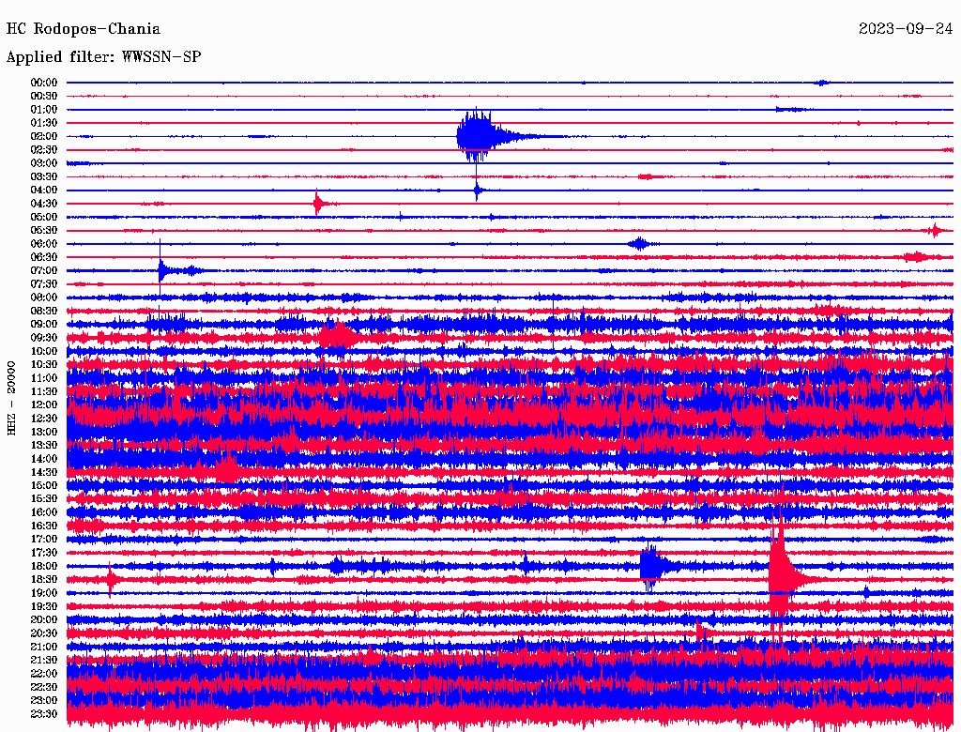
Task: Select the 18:30 time label
Action: tap(44, 579)
